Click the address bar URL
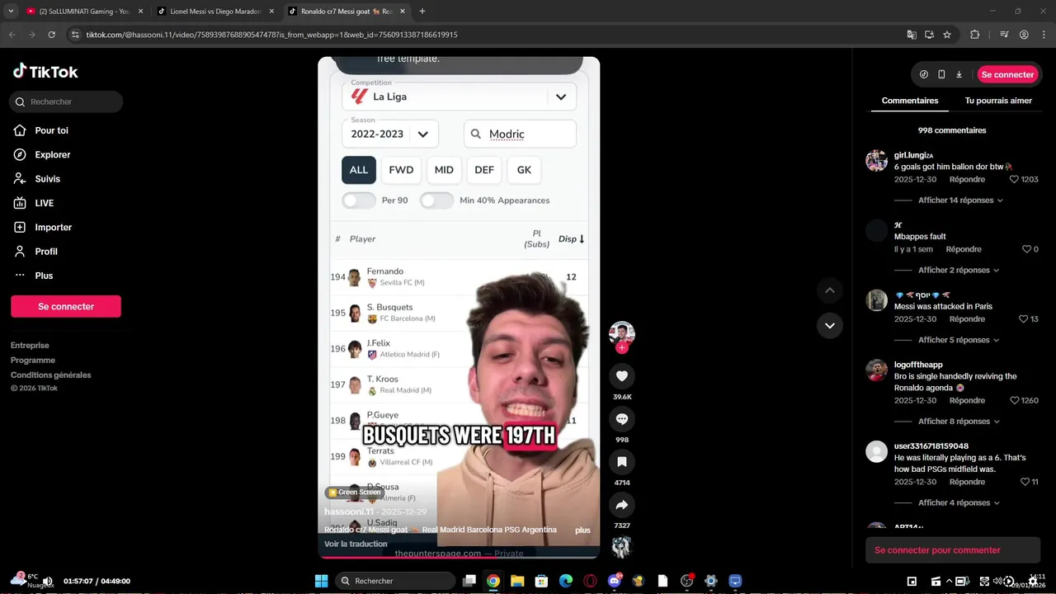This screenshot has height=594, width=1056. (271, 35)
